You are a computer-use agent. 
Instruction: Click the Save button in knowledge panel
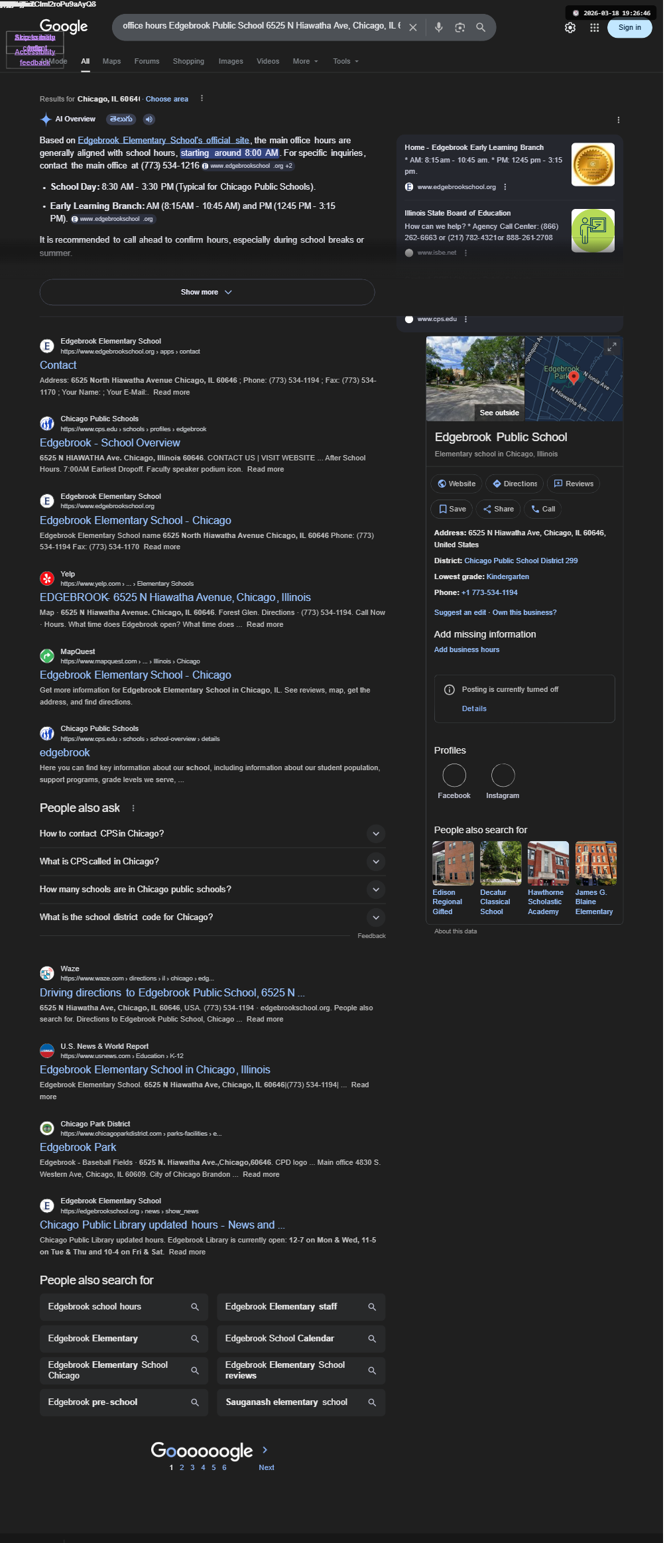(x=452, y=509)
